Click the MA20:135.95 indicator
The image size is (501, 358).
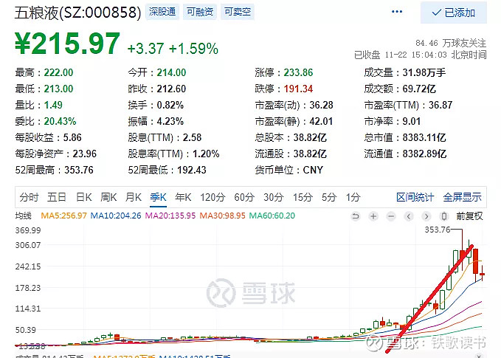click(170, 216)
